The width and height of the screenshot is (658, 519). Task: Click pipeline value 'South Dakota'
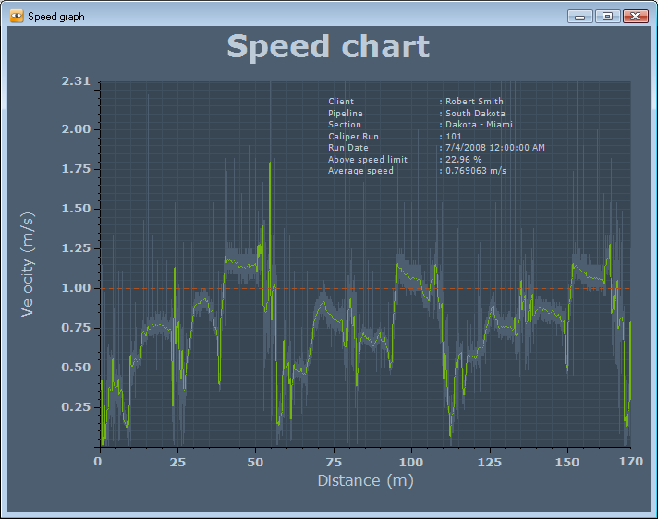pyautogui.click(x=475, y=114)
